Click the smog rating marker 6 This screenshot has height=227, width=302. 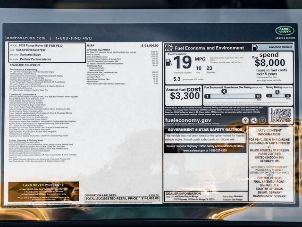(277, 92)
